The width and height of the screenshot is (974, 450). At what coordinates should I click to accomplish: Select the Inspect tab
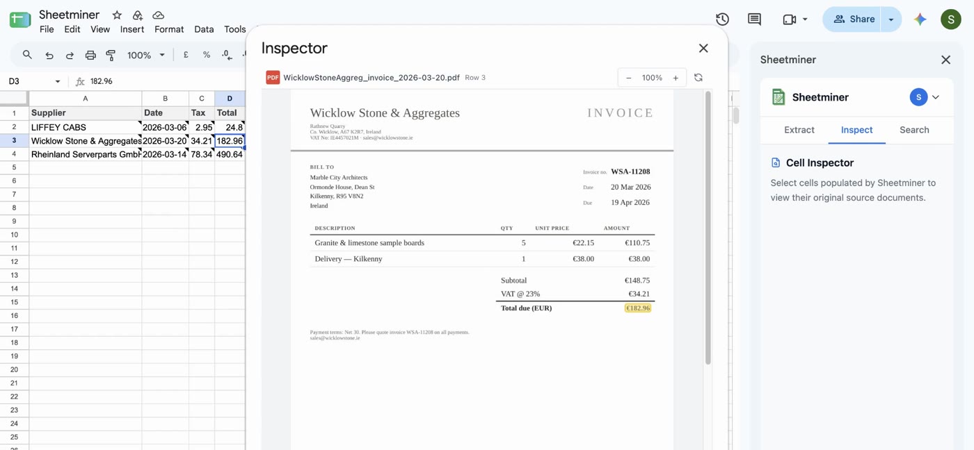[856, 130]
